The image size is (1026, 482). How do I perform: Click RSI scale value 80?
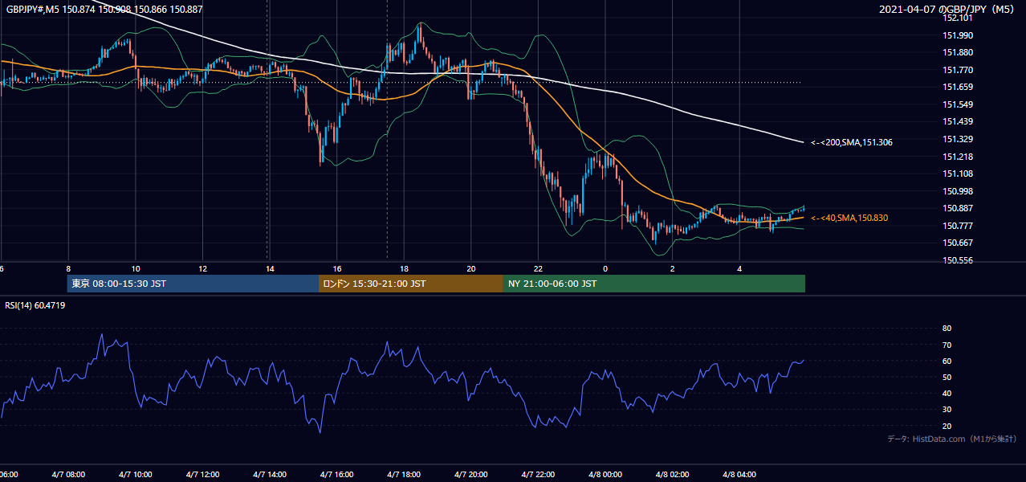(x=947, y=329)
